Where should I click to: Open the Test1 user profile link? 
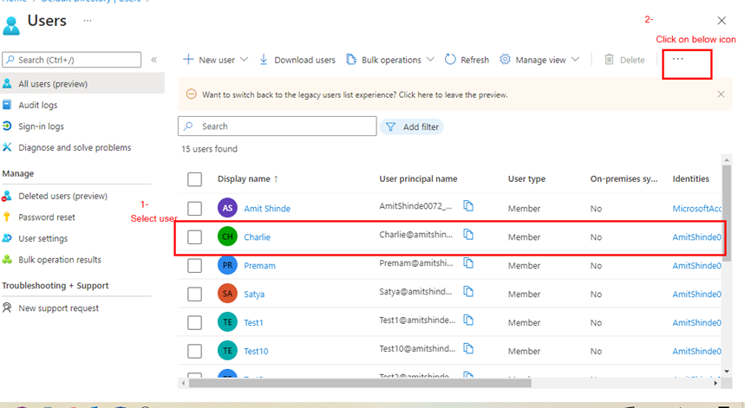253,322
